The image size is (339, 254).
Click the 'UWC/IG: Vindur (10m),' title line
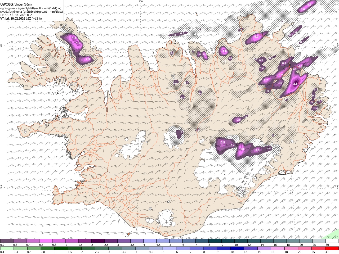tap(17, 4)
